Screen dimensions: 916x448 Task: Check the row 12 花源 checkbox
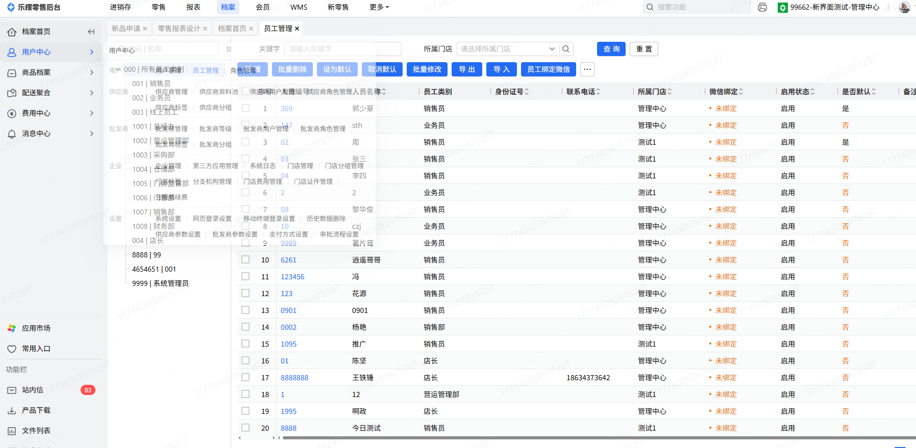click(245, 293)
